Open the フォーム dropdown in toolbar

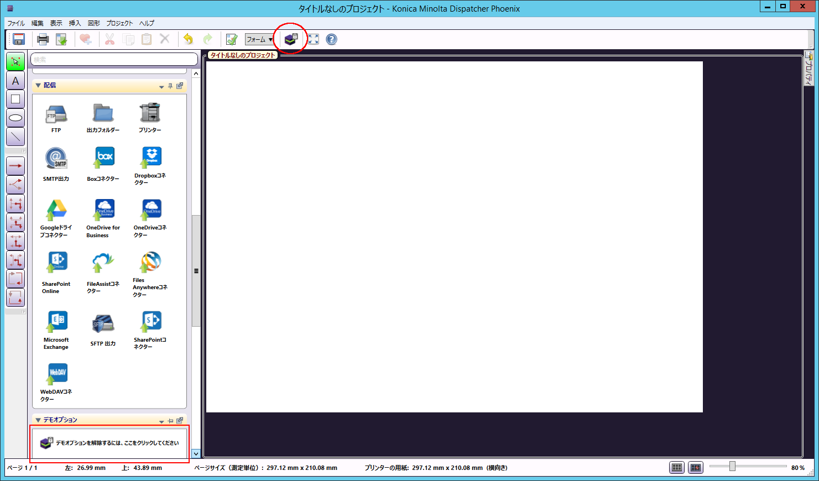pos(259,39)
